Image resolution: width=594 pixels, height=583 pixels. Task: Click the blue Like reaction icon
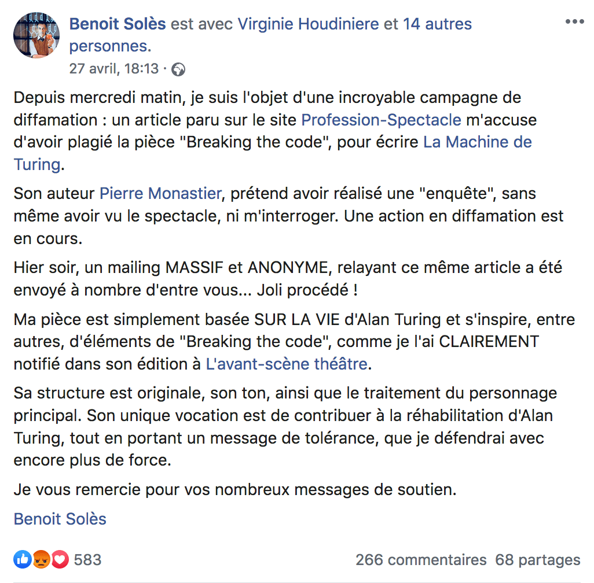click(x=23, y=559)
